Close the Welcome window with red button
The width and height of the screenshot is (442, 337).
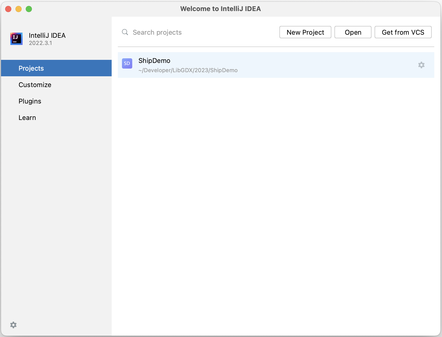(x=8, y=9)
